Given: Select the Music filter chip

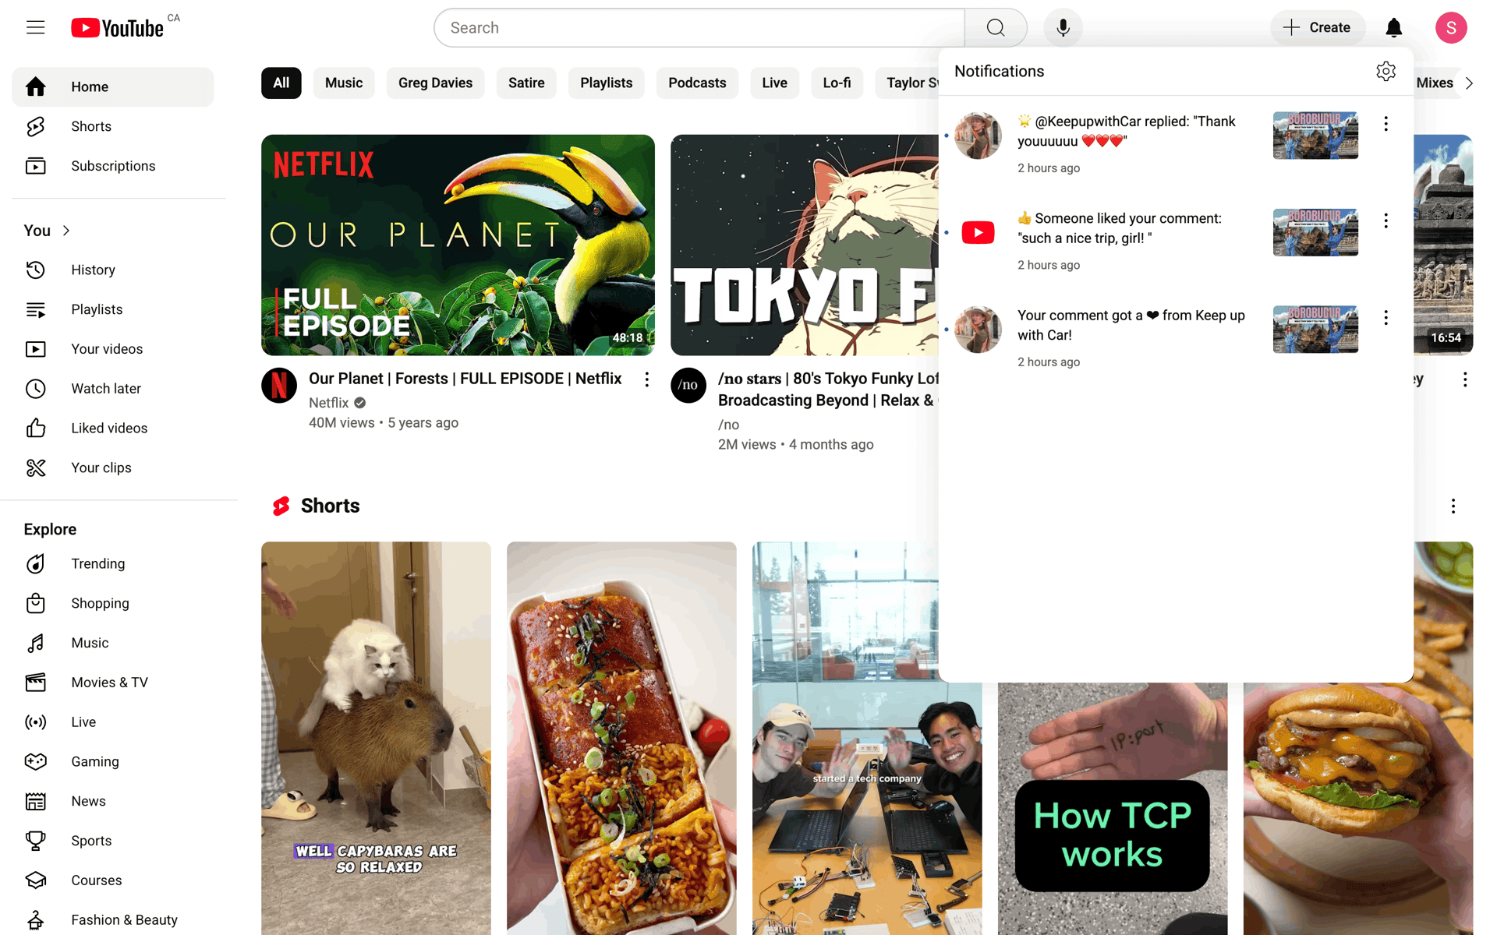Looking at the screenshot, I should coord(344,83).
